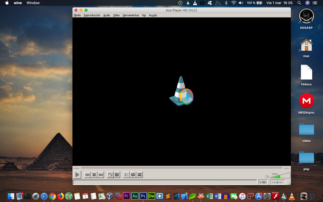Show the playlist panel

coord(126,175)
